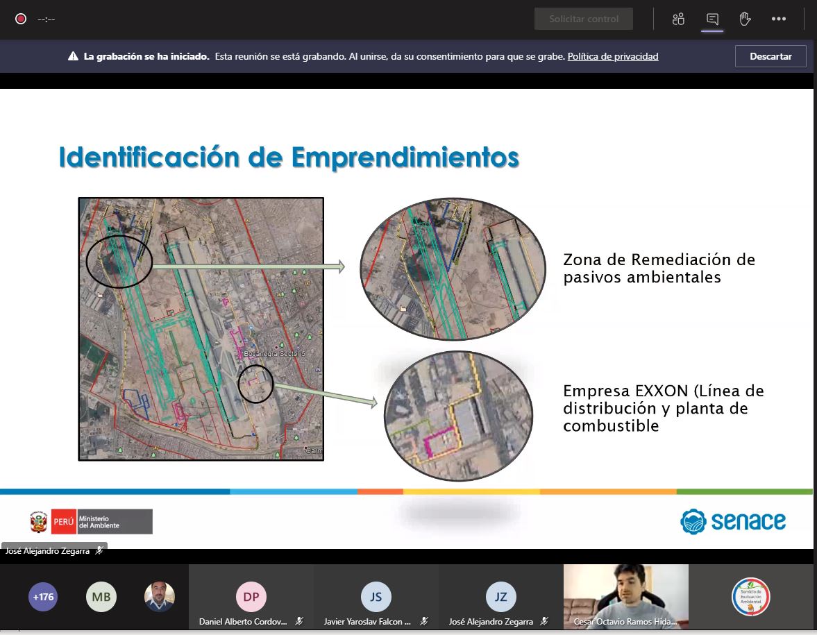Click muted mic icon beside Daniel Alberto

(x=299, y=622)
